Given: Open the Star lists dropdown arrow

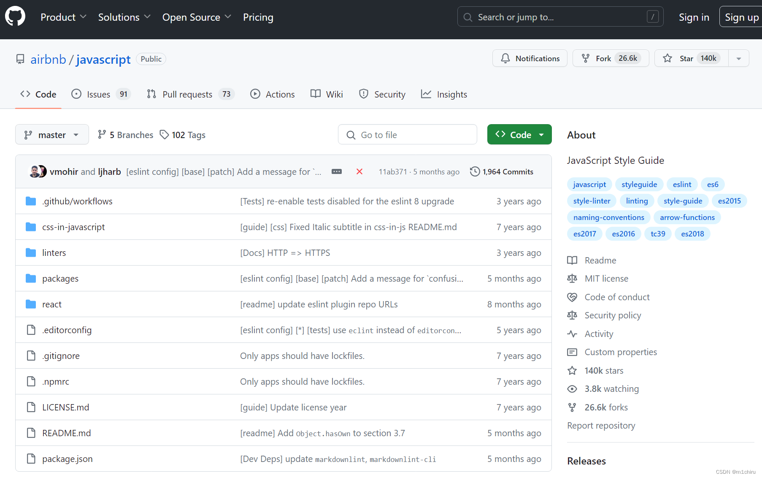Looking at the screenshot, I should click(x=739, y=58).
